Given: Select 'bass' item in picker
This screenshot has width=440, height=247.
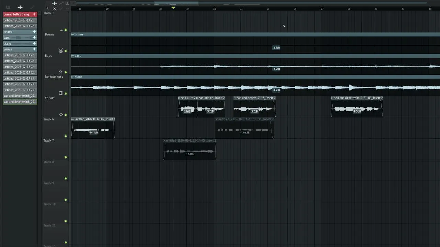Looking at the screenshot, I should (20, 38).
